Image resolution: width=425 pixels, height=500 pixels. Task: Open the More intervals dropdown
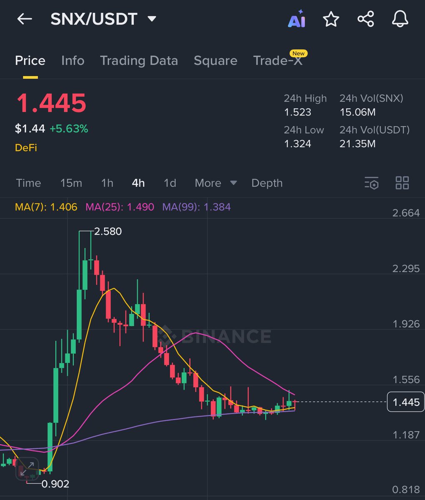tap(216, 183)
